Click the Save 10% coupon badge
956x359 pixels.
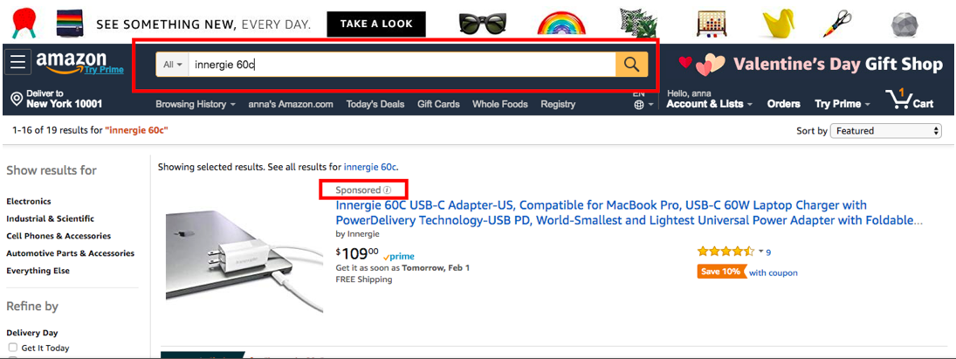tap(721, 272)
